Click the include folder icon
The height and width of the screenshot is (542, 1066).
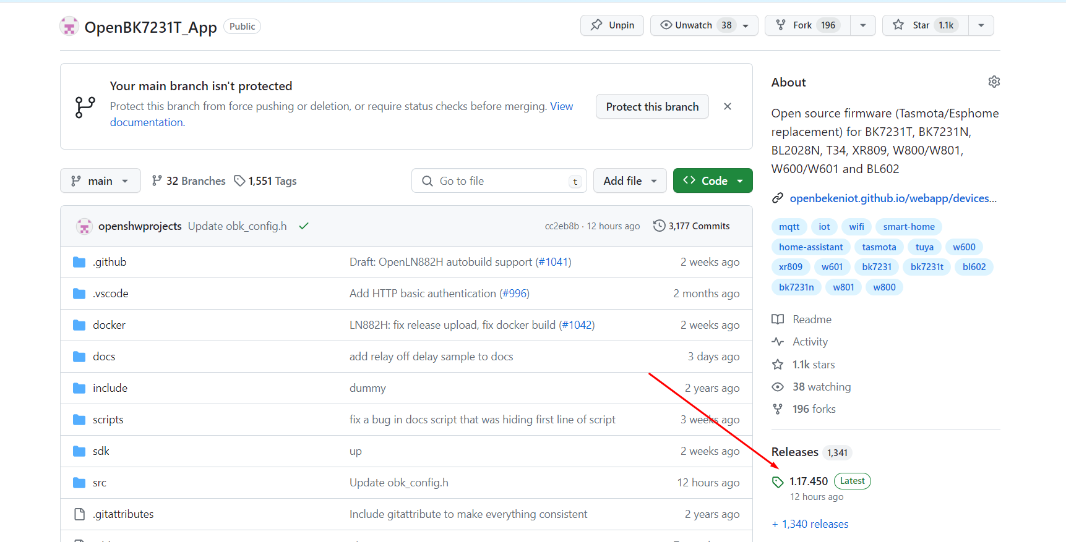(x=79, y=388)
